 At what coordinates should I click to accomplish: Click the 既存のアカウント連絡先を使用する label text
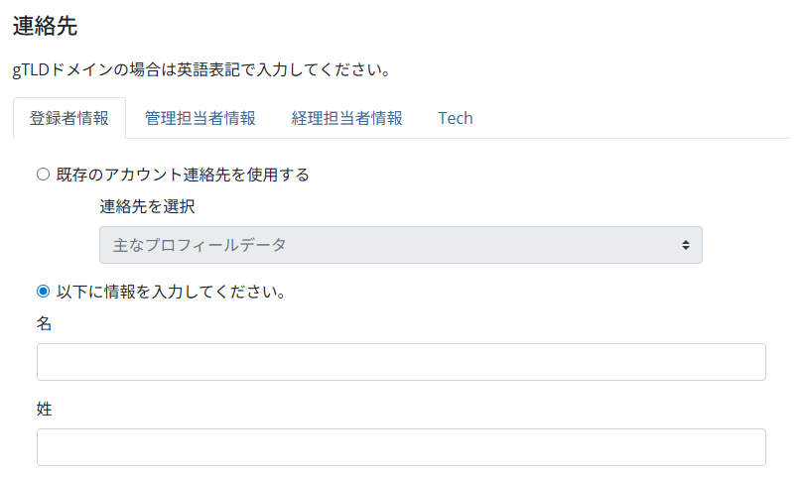point(183,175)
